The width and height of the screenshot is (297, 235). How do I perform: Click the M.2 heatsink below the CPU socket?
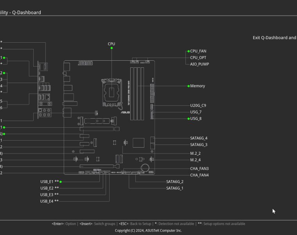97,121
